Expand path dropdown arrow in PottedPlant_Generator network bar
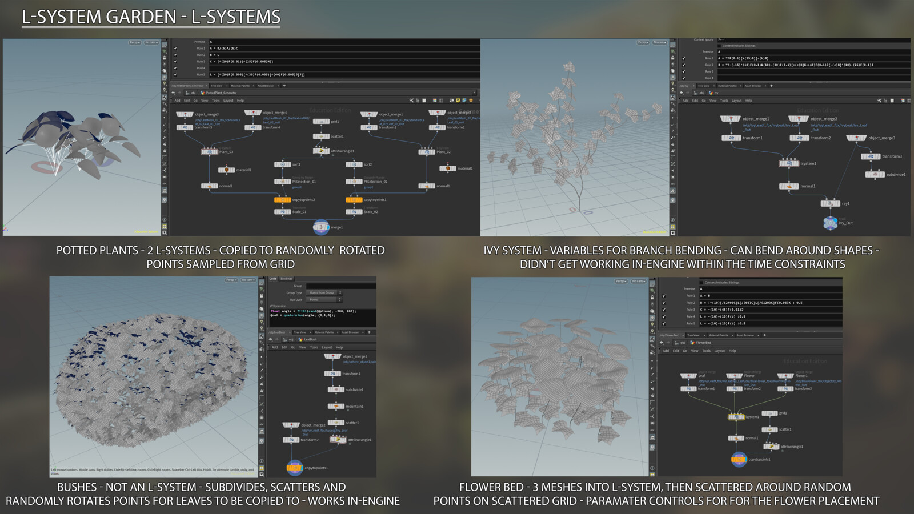The width and height of the screenshot is (914, 514). coord(474,93)
